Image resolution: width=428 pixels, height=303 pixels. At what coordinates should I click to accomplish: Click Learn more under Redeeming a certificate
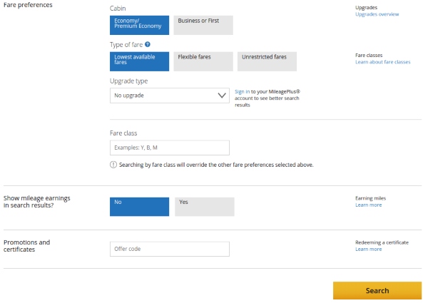click(x=368, y=249)
